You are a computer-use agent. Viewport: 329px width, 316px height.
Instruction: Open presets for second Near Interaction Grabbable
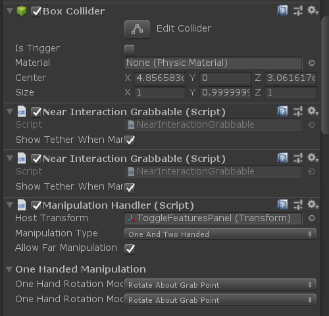click(298, 158)
